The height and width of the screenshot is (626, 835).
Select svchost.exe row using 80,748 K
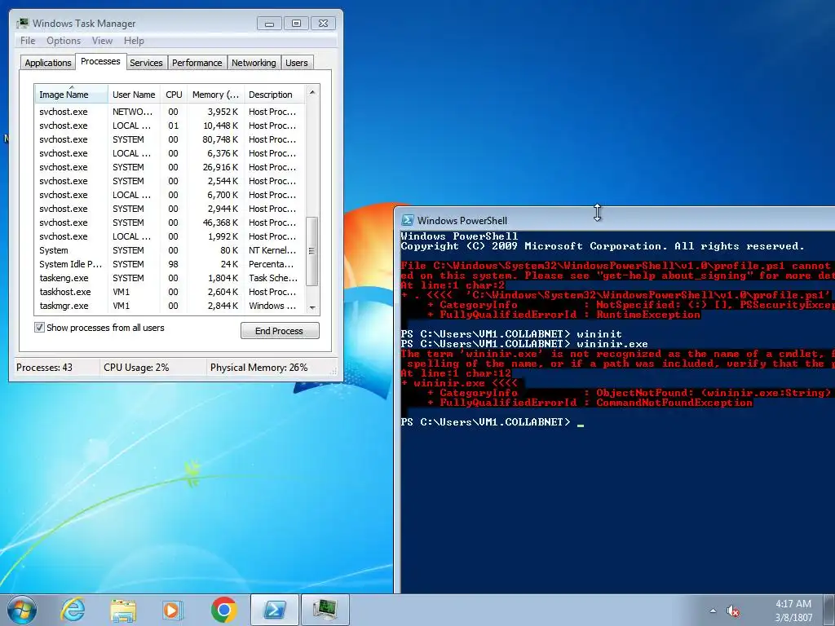pos(170,139)
